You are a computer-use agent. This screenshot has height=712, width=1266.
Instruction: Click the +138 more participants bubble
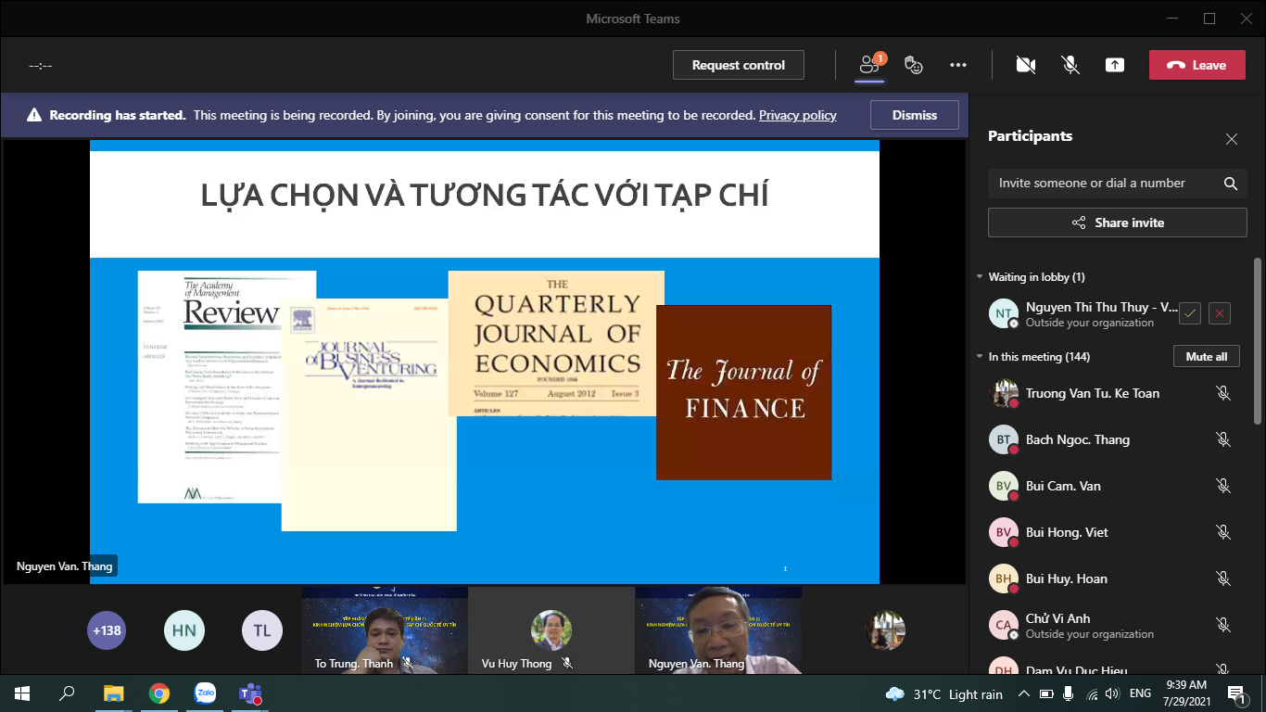pyautogui.click(x=107, y=630)
